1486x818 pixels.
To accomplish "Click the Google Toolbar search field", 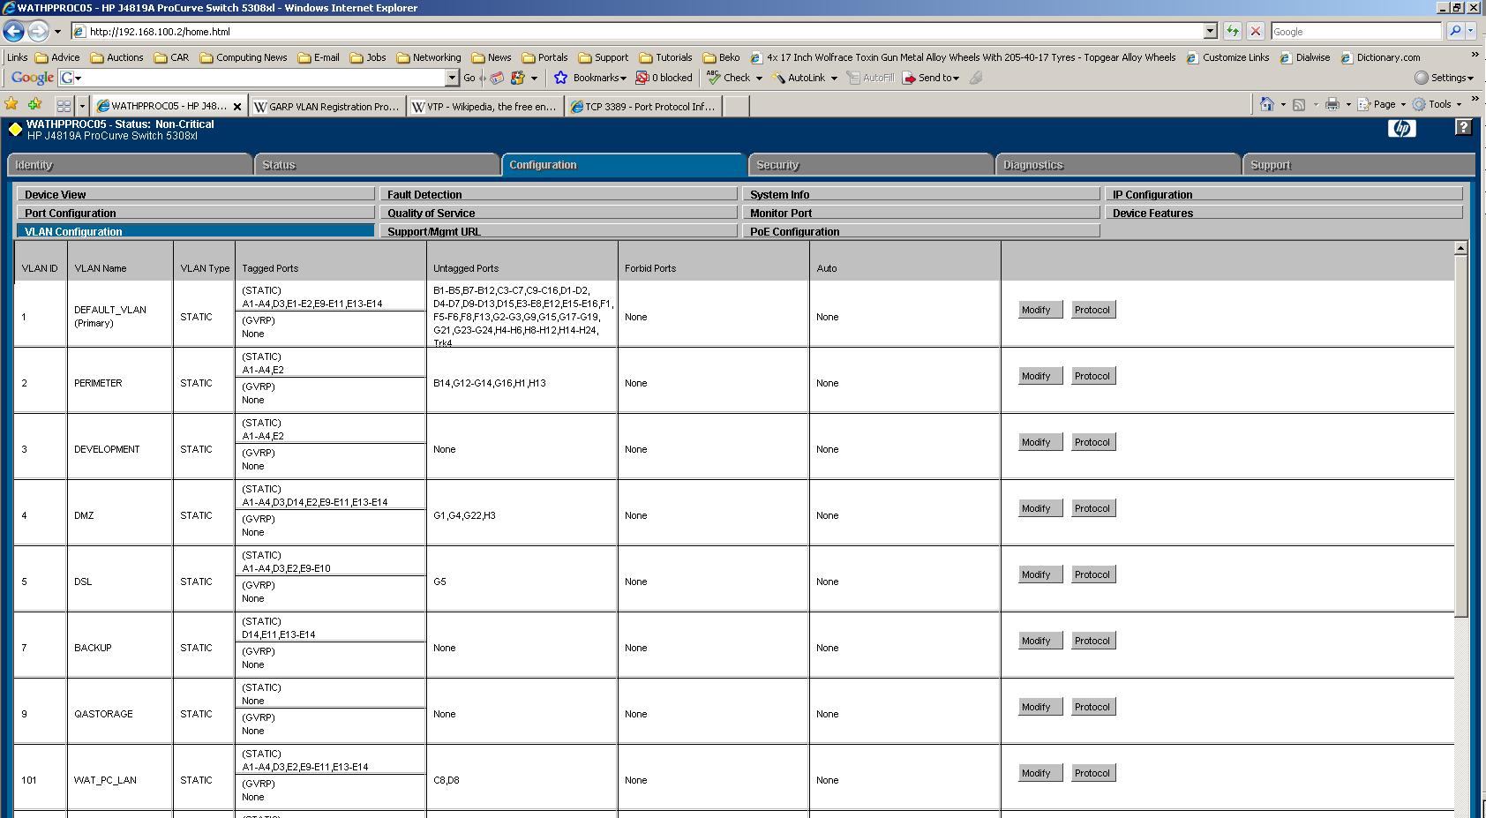I will pos(260,78).
